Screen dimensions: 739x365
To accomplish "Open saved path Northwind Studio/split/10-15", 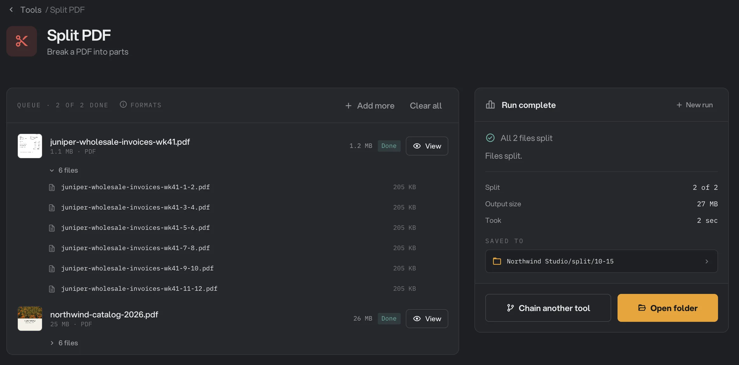I will pos(601,261).
